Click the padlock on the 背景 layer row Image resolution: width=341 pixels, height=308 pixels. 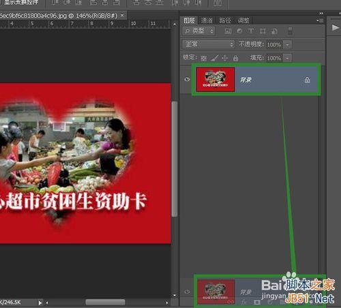[307, 80]
